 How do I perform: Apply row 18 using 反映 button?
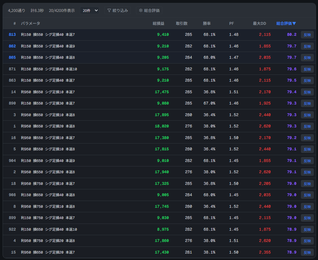(x=307, y=184)
